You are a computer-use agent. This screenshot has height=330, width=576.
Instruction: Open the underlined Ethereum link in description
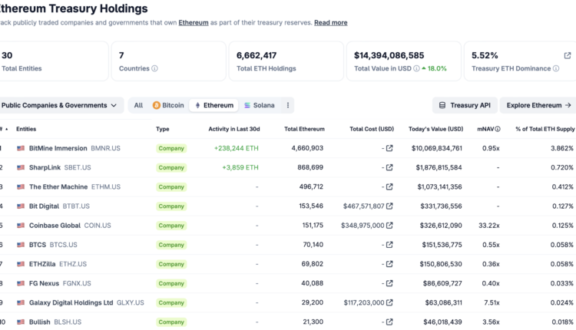[194, 23]
